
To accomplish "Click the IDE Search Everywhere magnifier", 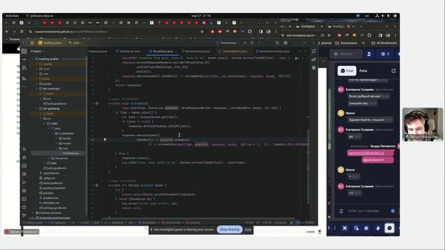I will coord(277,43).
